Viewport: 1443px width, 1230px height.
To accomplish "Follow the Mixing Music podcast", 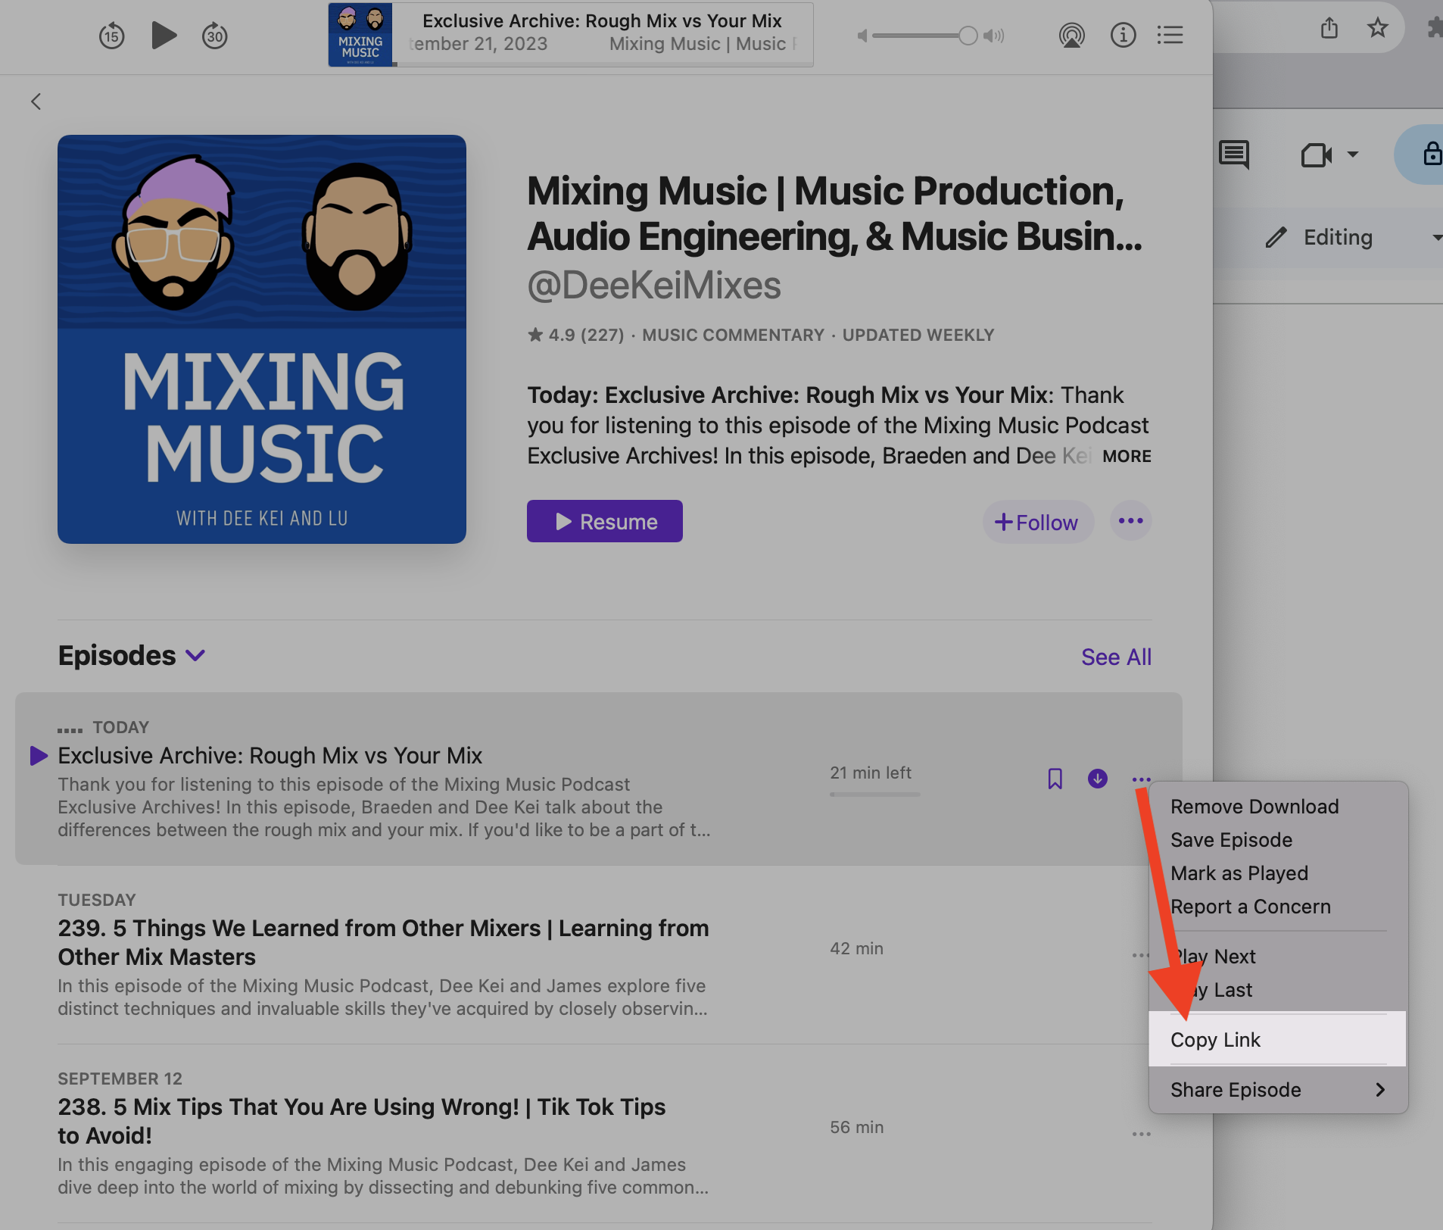I will point(1037,522).
